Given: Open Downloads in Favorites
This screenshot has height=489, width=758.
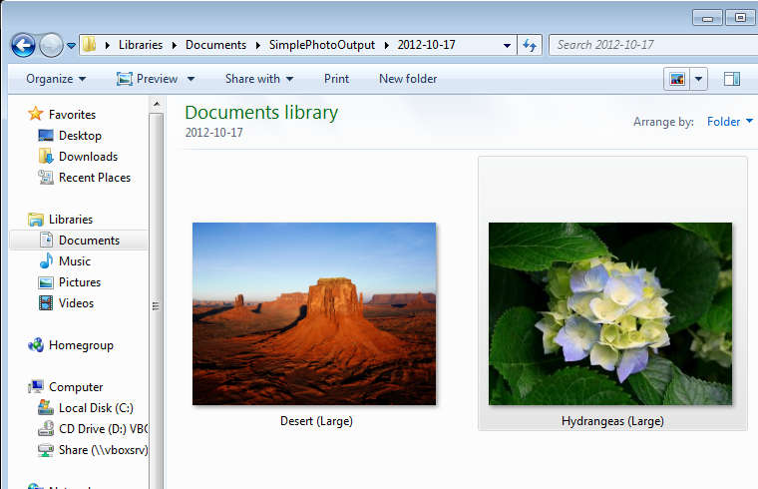Looking at the screenshot, I should [x=88, y=157].
